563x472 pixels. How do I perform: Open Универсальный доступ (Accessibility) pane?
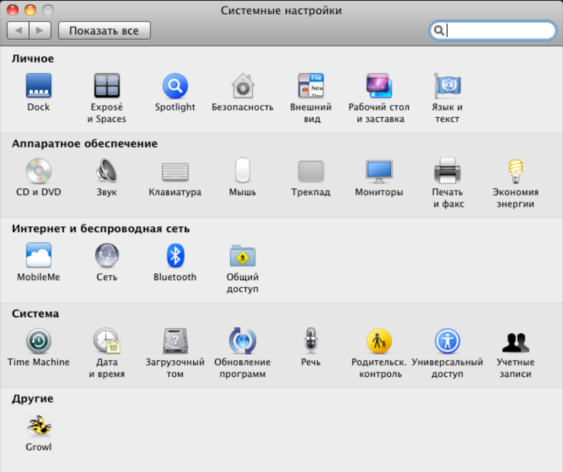(447, 341)
